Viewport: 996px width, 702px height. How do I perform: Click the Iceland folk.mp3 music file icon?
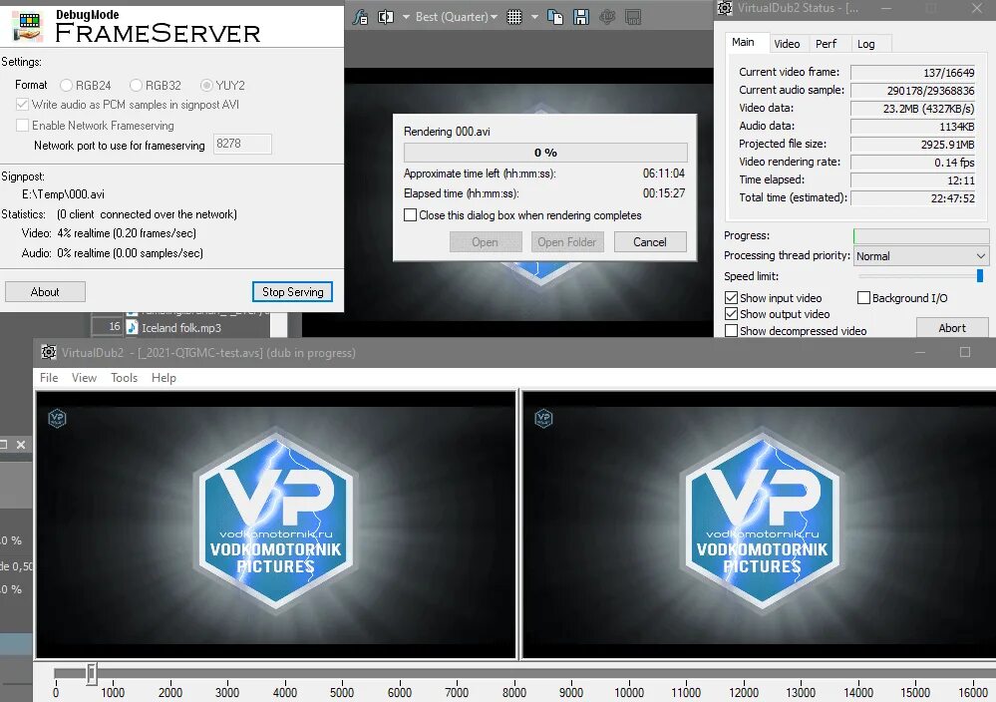132,327
